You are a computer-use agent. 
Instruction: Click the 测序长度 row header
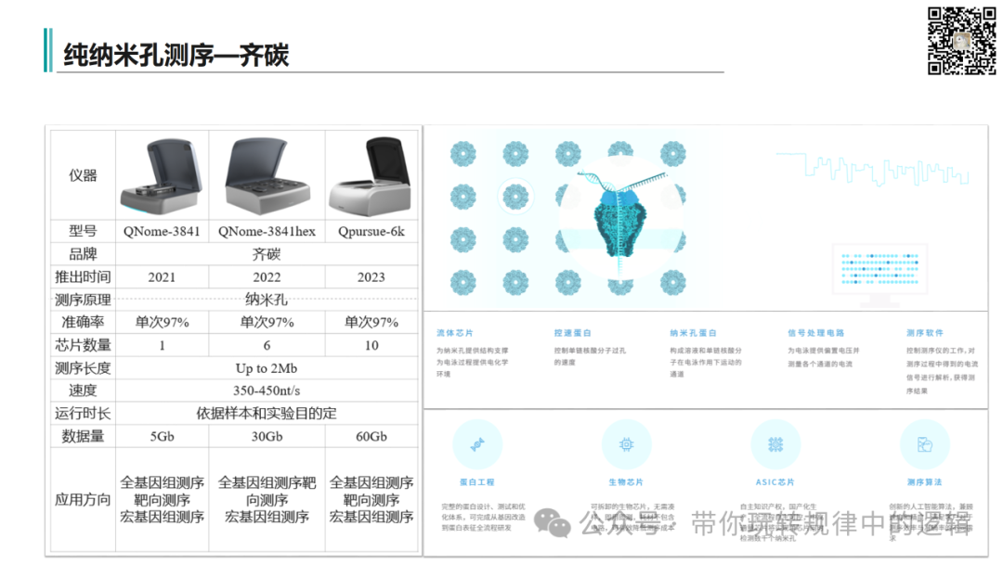click(84, 368)
